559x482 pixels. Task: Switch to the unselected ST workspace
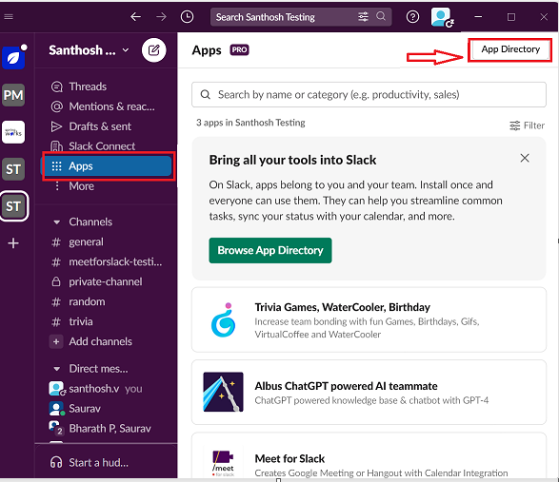13,169
